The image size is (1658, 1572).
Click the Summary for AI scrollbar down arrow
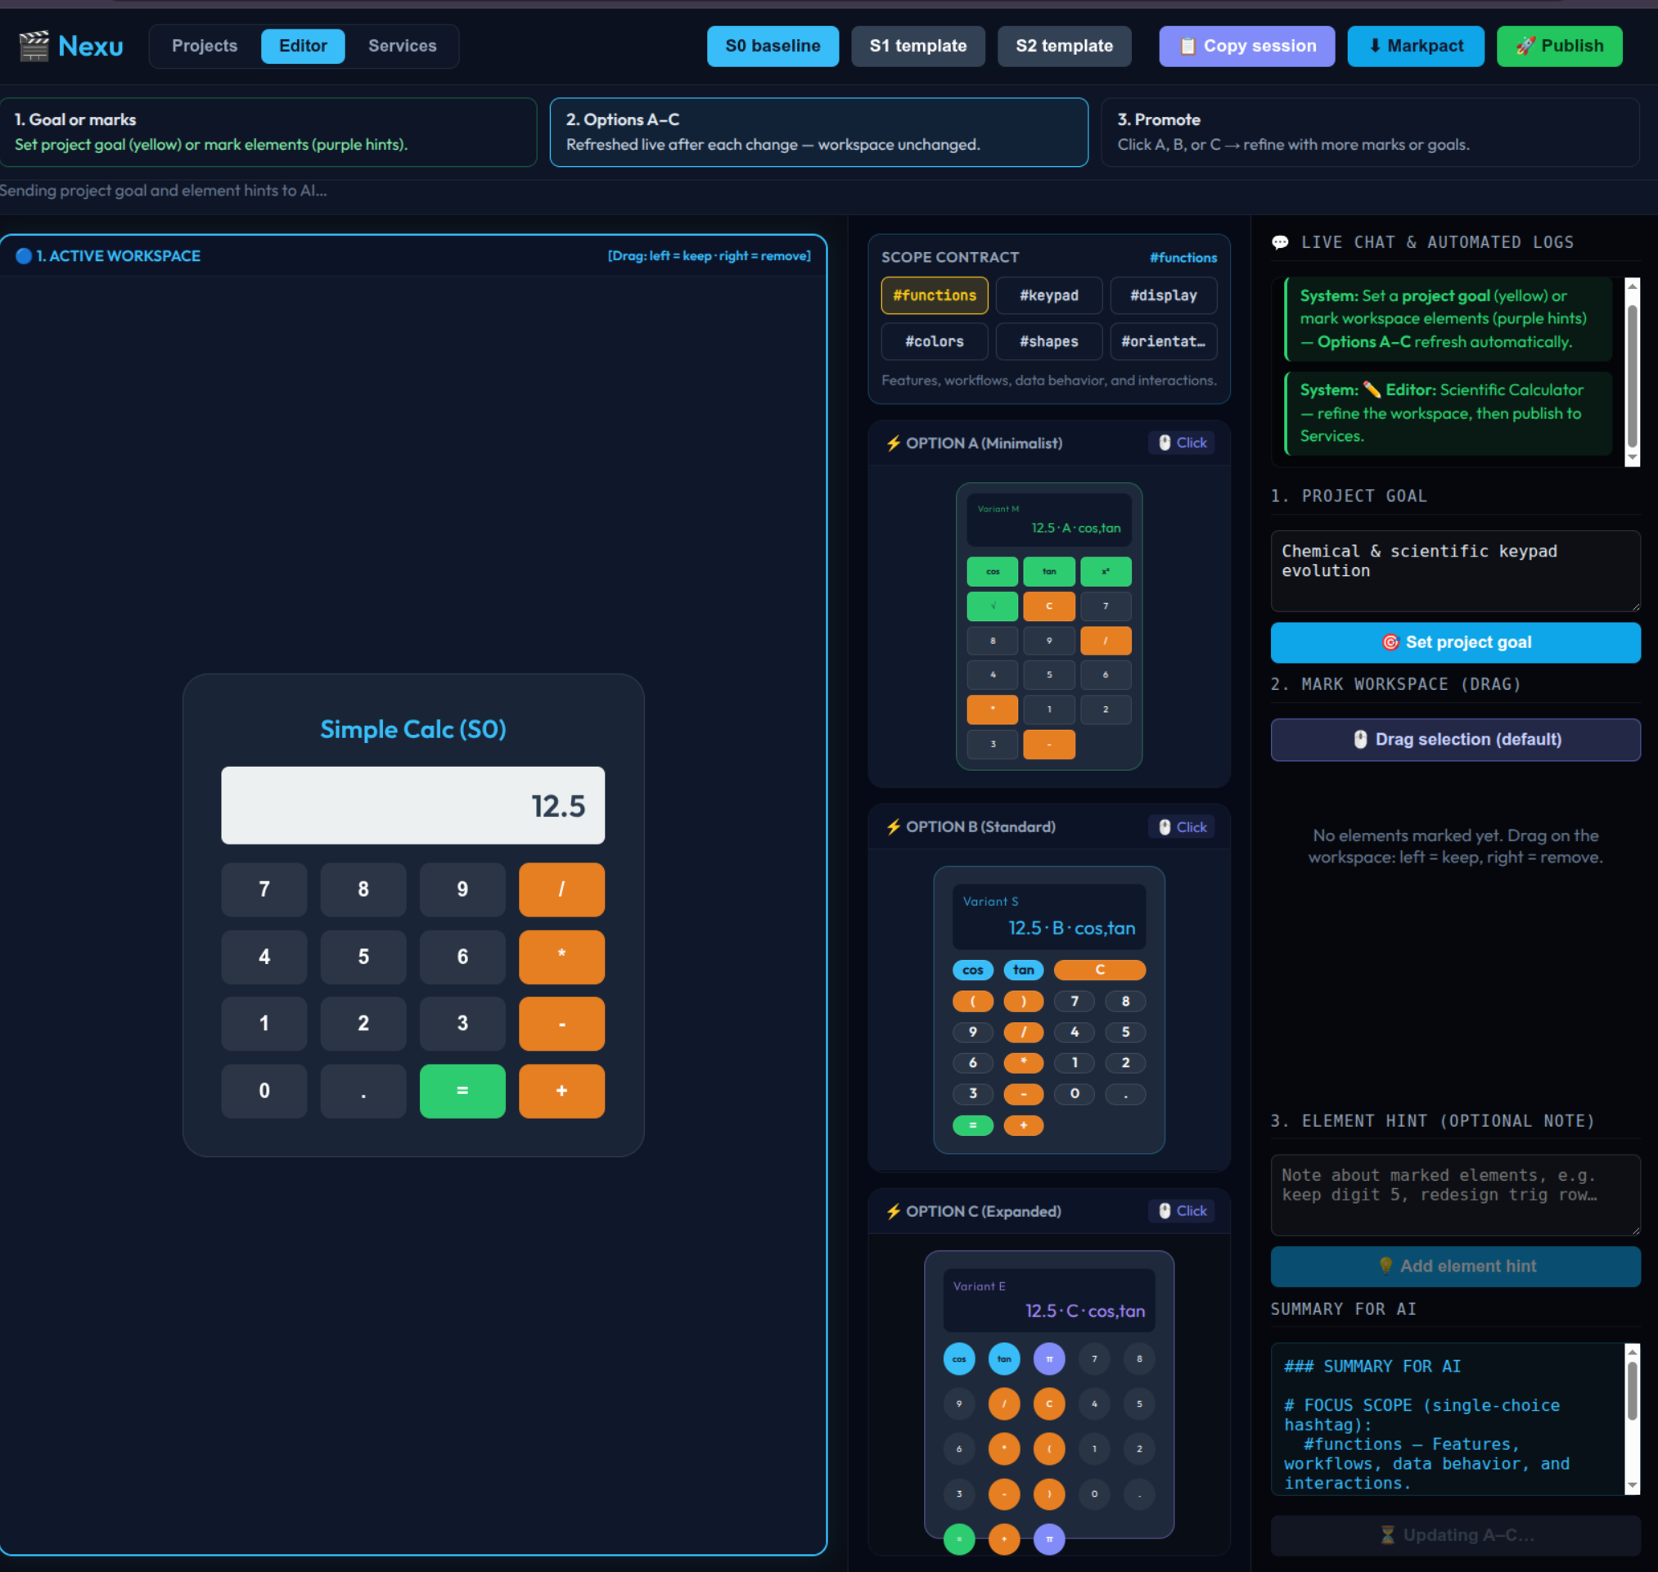click(1632, 1487)
